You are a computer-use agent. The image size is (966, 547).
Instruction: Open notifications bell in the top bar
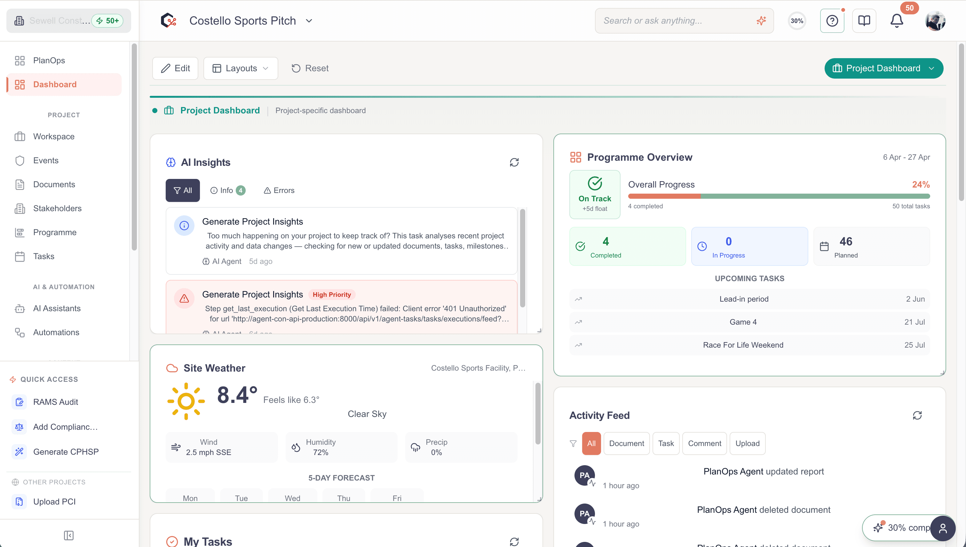tap(897, 21)
